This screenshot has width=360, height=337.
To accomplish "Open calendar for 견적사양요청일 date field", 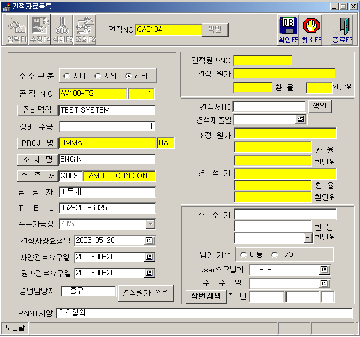I will [150, 240].
